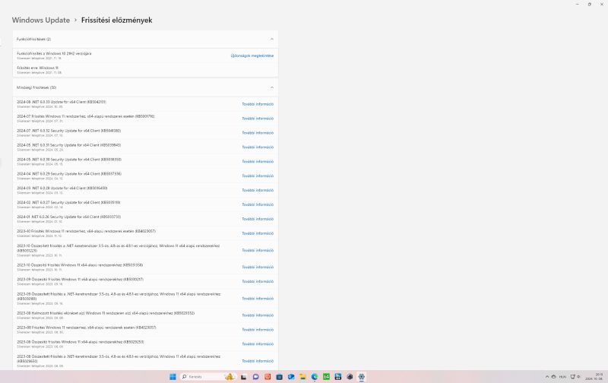Open További információ for KB5042131
This screenshot has width=608, height=383.
[x=258, y=104]
